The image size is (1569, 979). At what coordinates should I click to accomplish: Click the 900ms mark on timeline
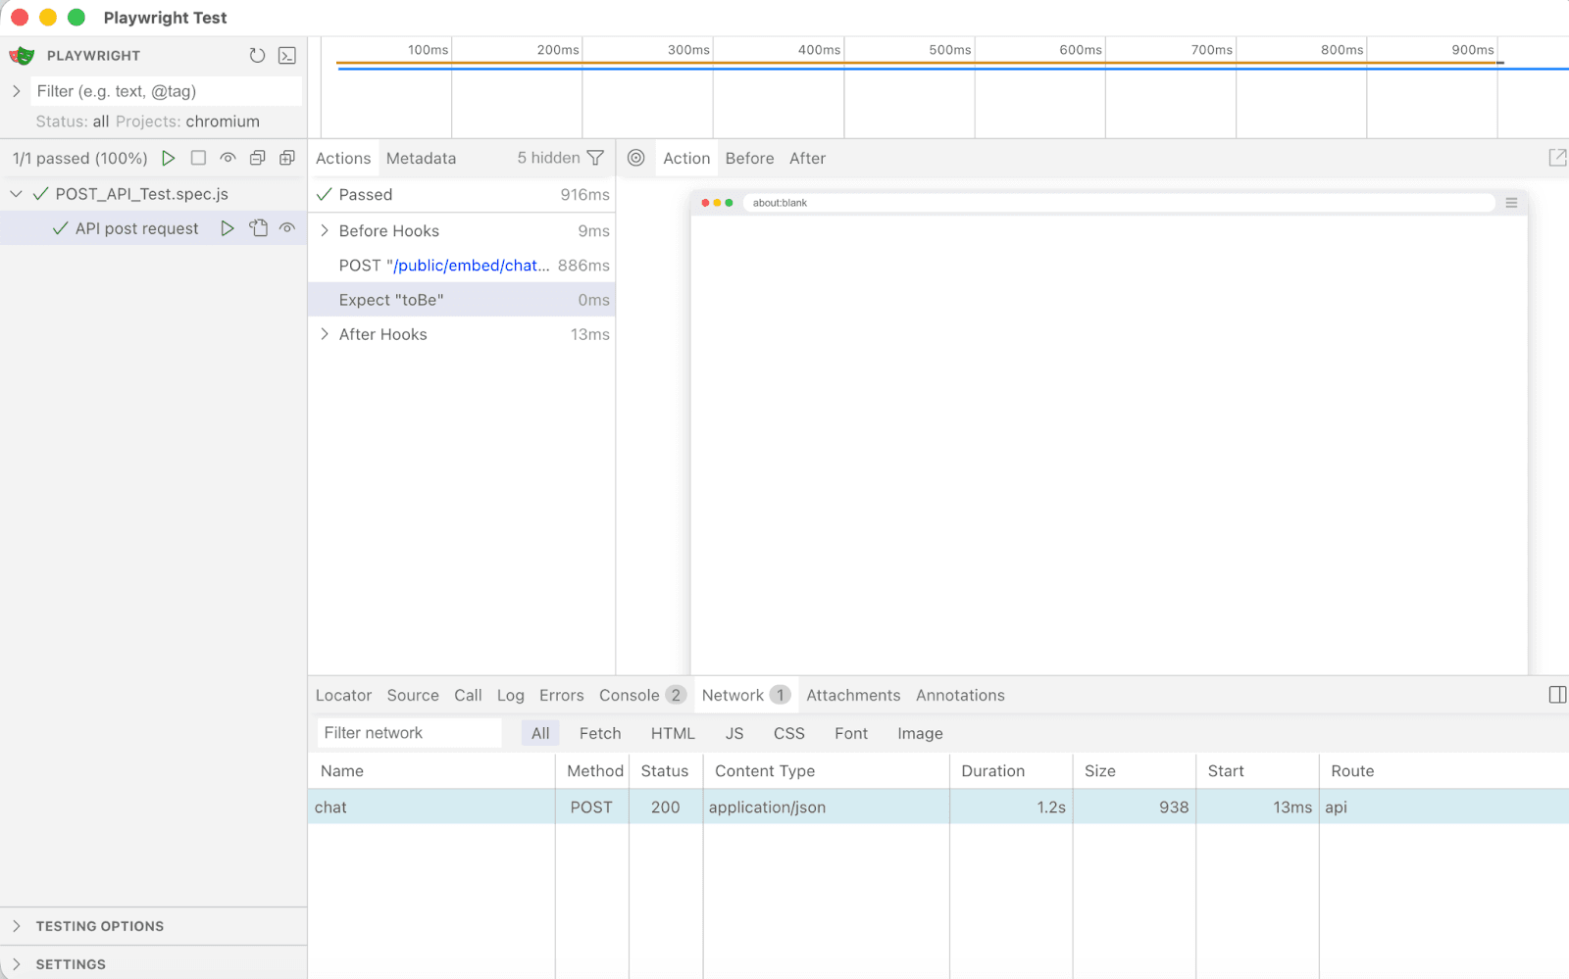[1472, 50]
